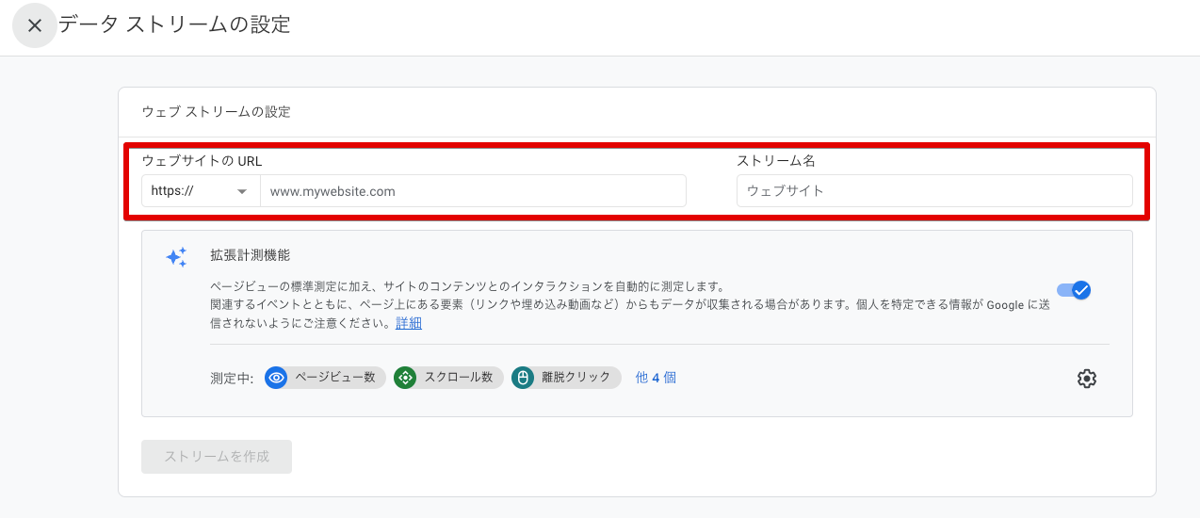Screen dimensions: 1200x518
Task: Focus the website URL input field
Action: pyautogui.click(x=473, y=190)
